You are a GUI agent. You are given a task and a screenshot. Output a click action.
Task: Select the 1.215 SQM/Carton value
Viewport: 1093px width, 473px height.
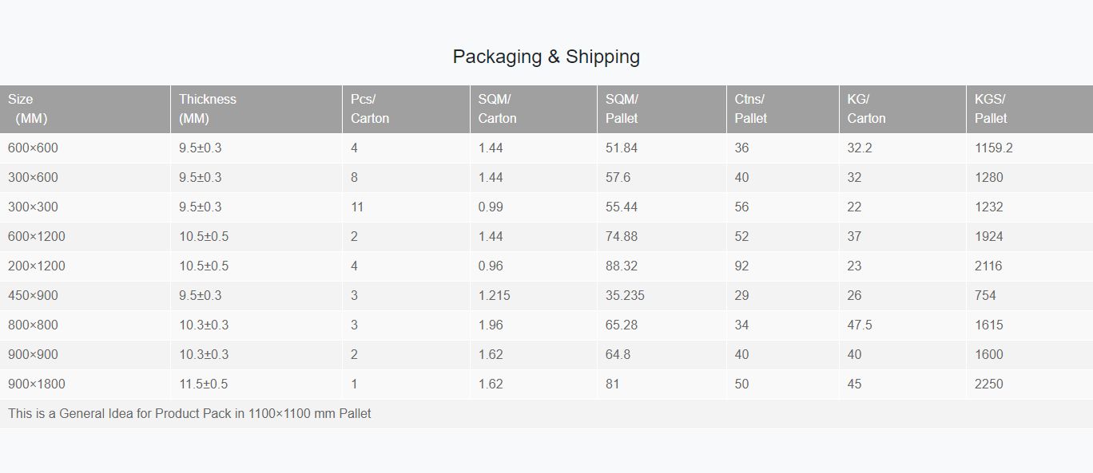[494, 296]
